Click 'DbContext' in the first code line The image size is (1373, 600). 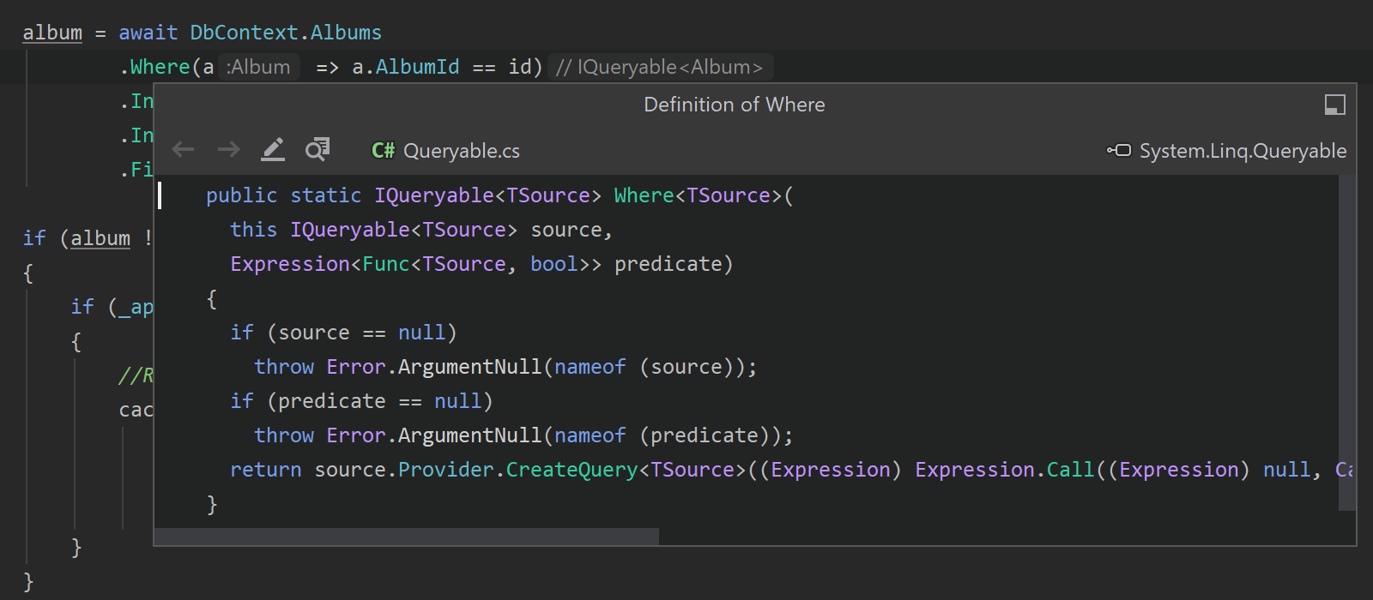[245, 33]
